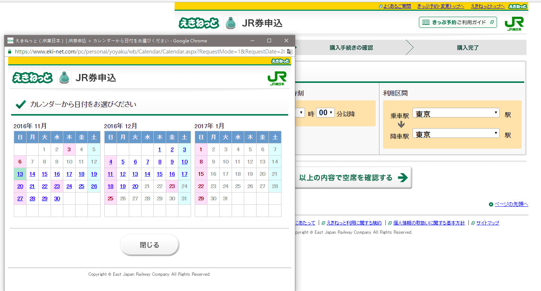541x291 pixels.
Task: Click the popup window's title bar favicon
Action: coord(10,41)
